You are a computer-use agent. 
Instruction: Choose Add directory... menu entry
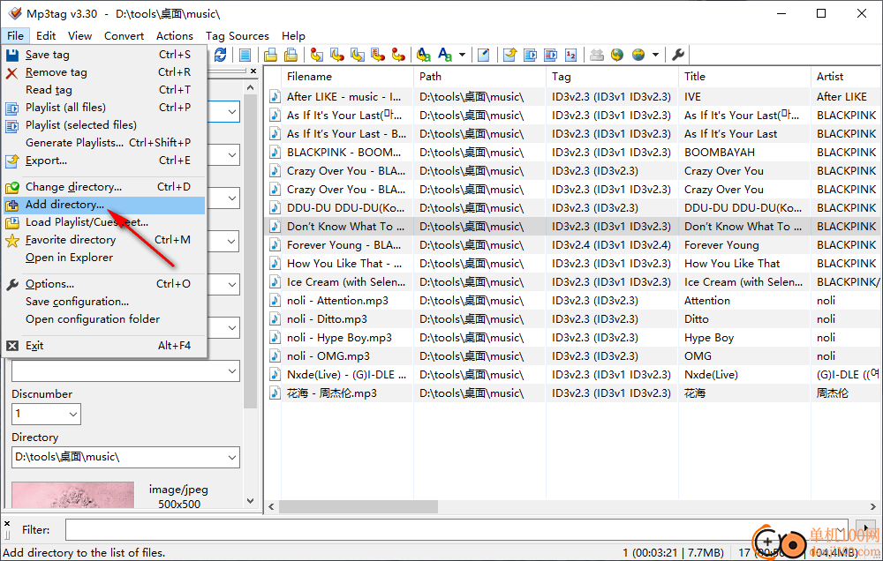point(105,205)
